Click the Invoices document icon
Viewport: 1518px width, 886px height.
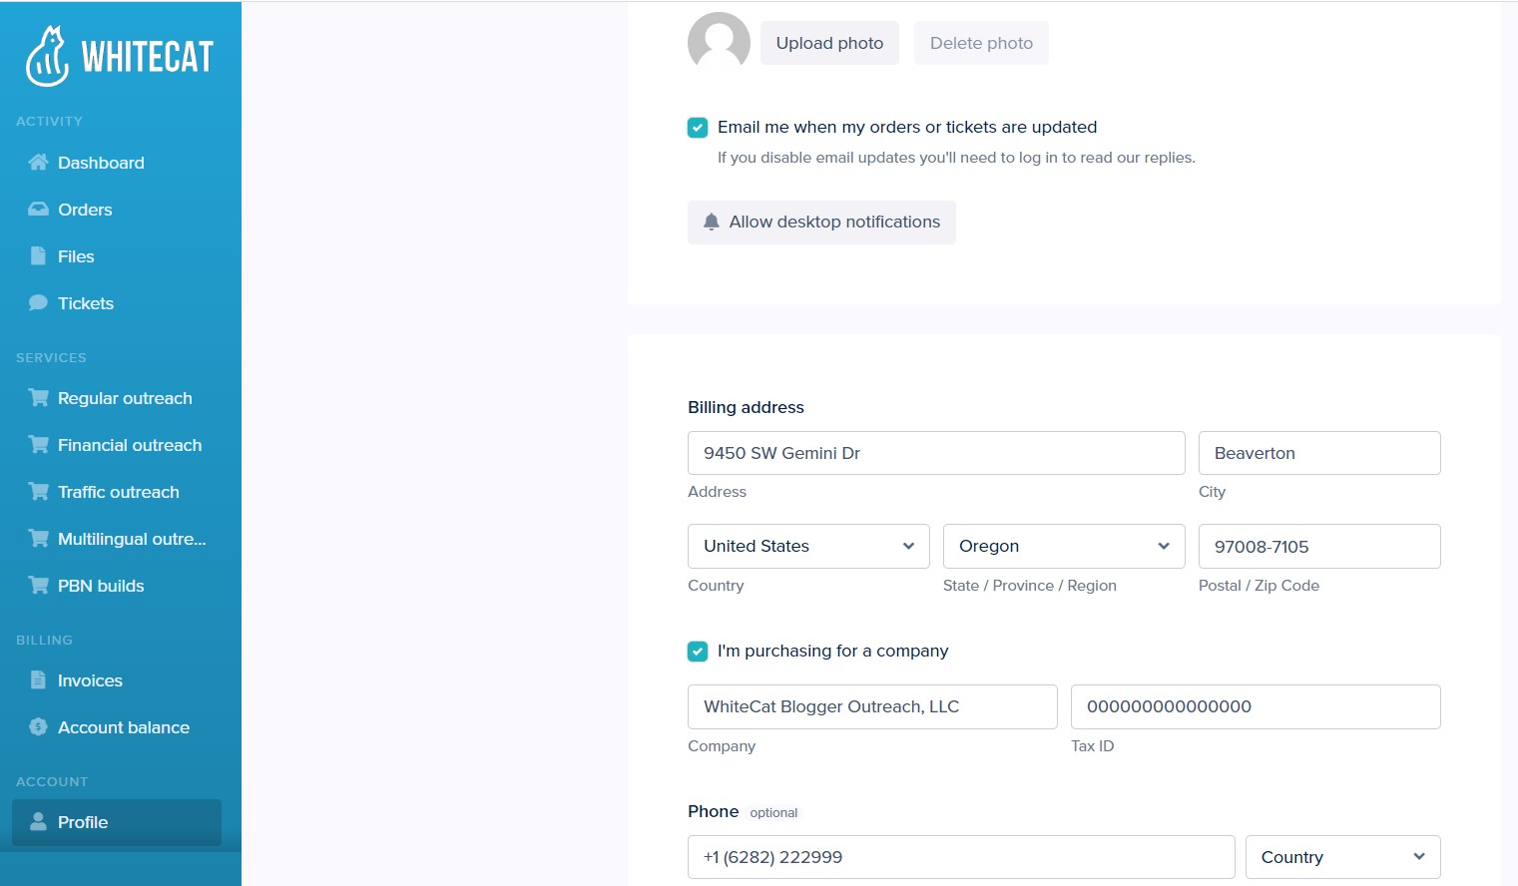[x=38, y=680]
